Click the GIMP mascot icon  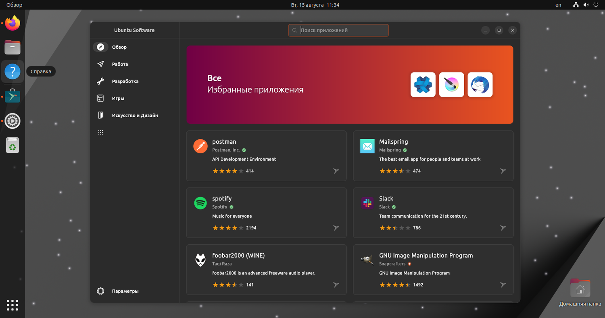pos(367,260)
